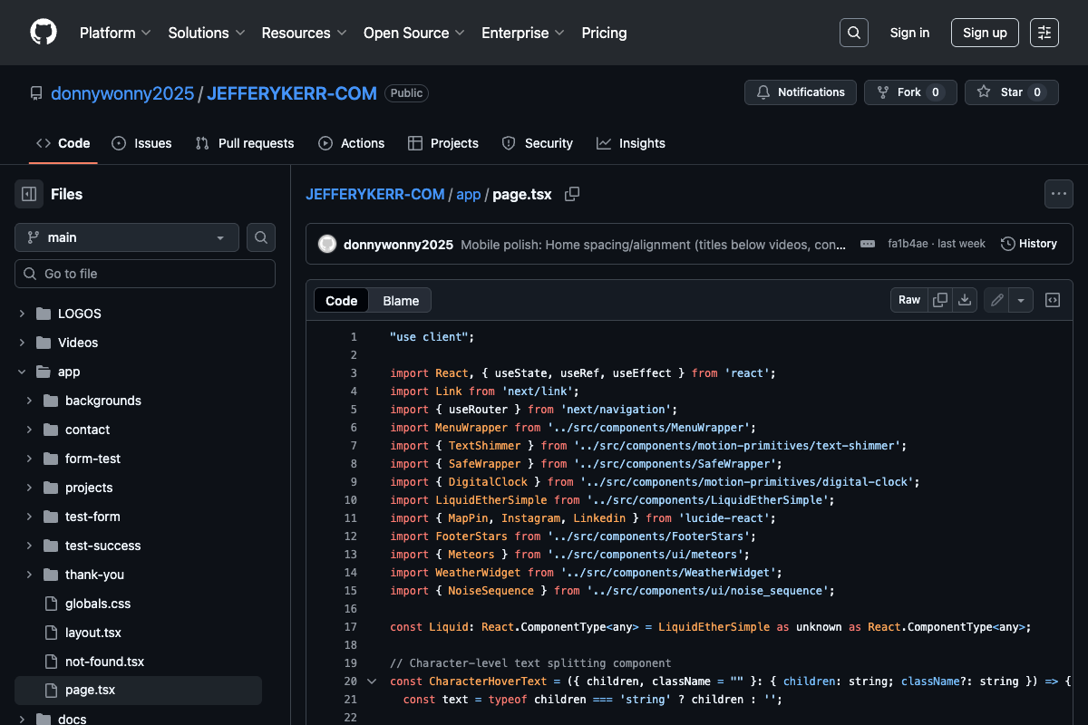Viewport: 1088px width, 725px height.
Task: Collapse the app folder
Action: point(22,372)
